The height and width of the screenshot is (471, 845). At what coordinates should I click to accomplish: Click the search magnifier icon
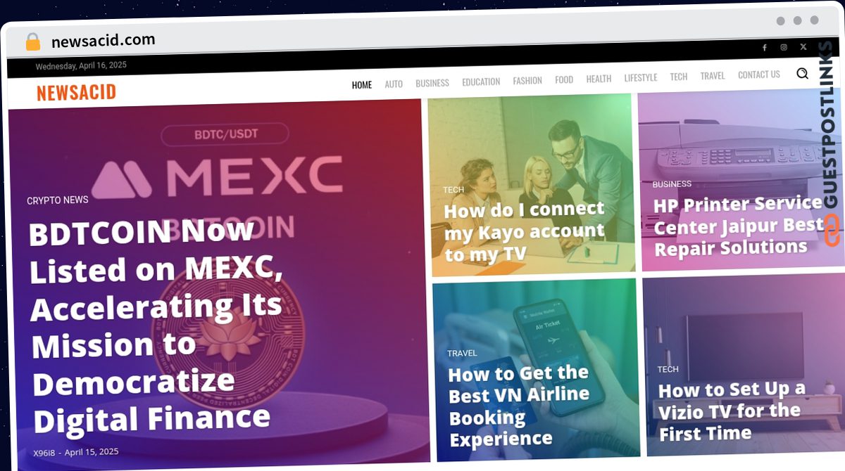[x=803, y=73]
